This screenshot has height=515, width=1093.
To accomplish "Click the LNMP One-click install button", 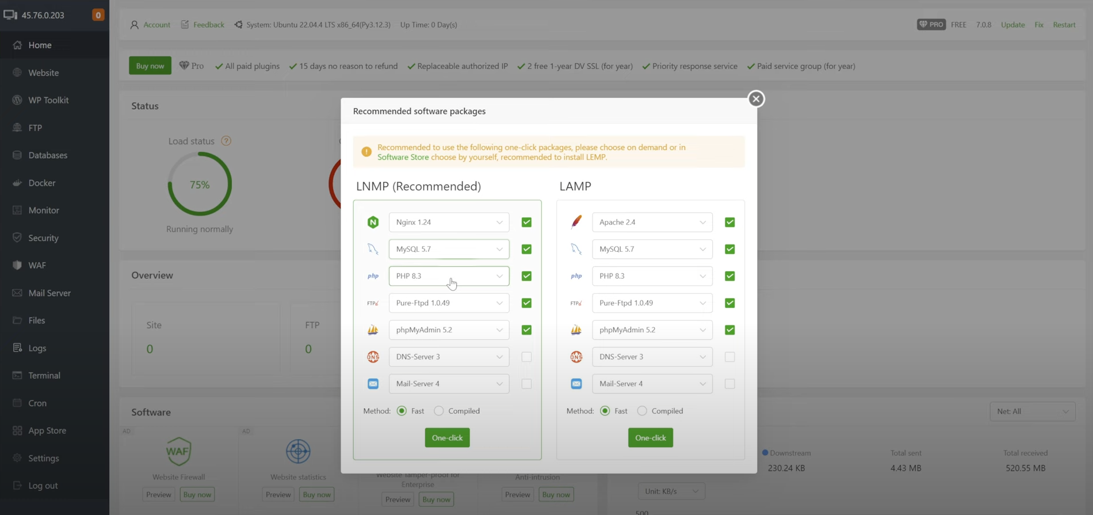I will [x=447, y=438].
